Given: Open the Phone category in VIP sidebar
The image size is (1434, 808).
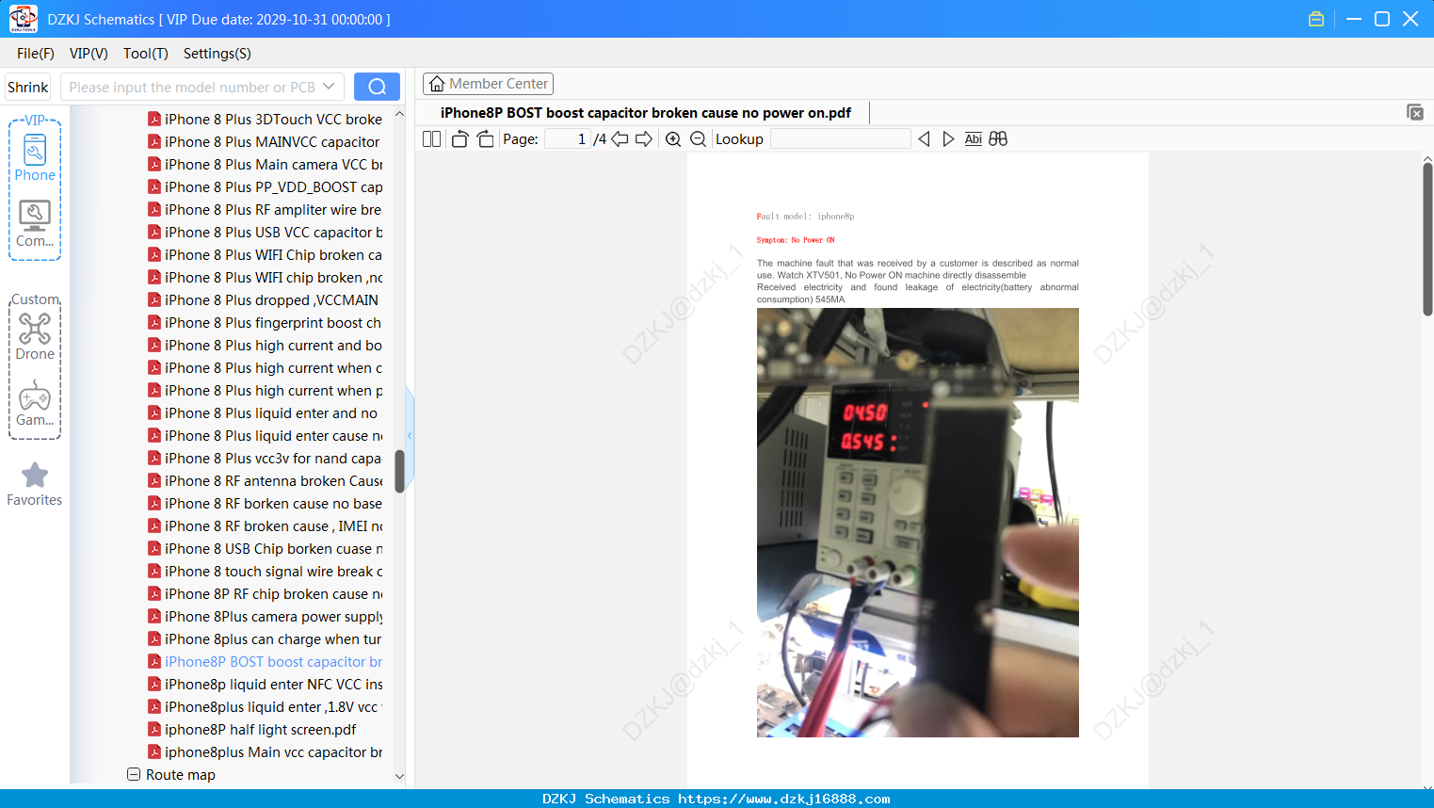Looking at the screenshot, I should (35, 157).
